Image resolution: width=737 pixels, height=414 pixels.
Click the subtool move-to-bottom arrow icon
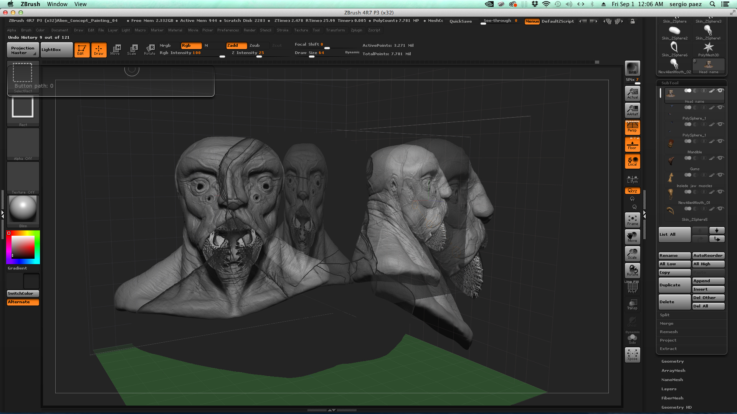pos(717,239)
